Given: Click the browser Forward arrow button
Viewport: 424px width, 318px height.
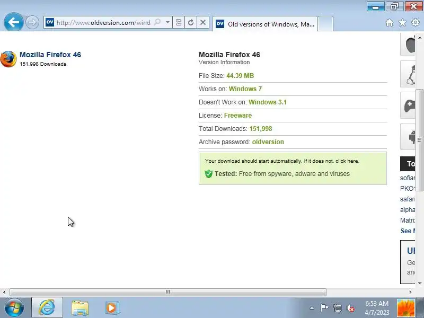Looking at the screenshot, I should click(32, 22).
